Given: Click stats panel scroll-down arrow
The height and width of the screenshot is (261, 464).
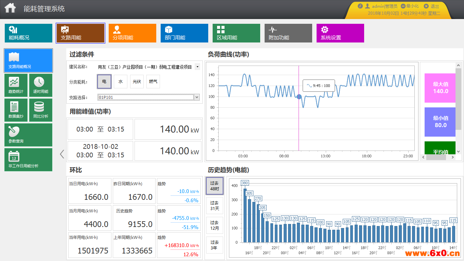Looking at the screenshot, I should point(459,152).
